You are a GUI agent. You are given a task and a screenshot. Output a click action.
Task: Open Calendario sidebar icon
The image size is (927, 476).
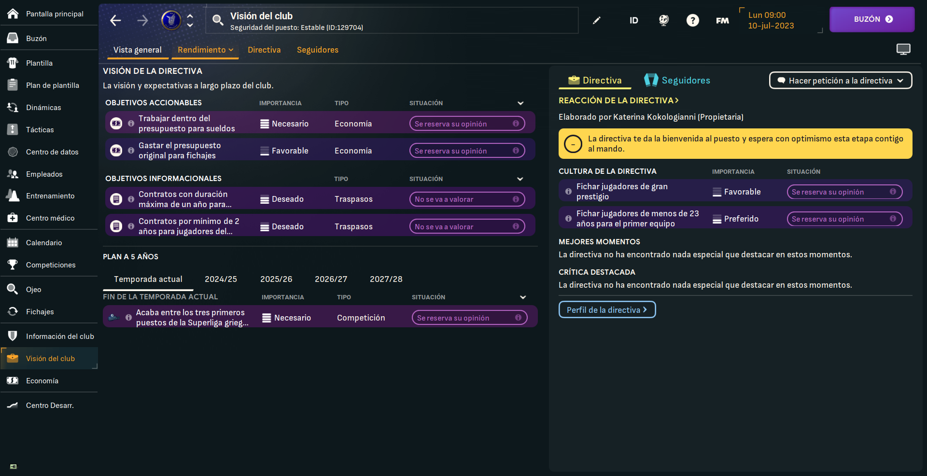tap(13, 242)
